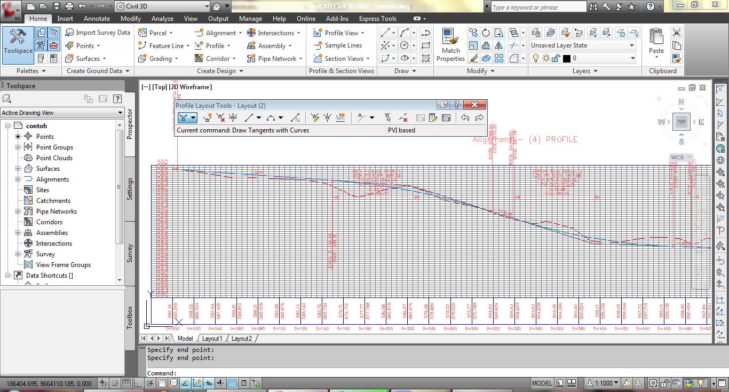Click the Cut icon in Clipboard
Viewport: 729px width, 392px height.
click(x=677, y=33)
